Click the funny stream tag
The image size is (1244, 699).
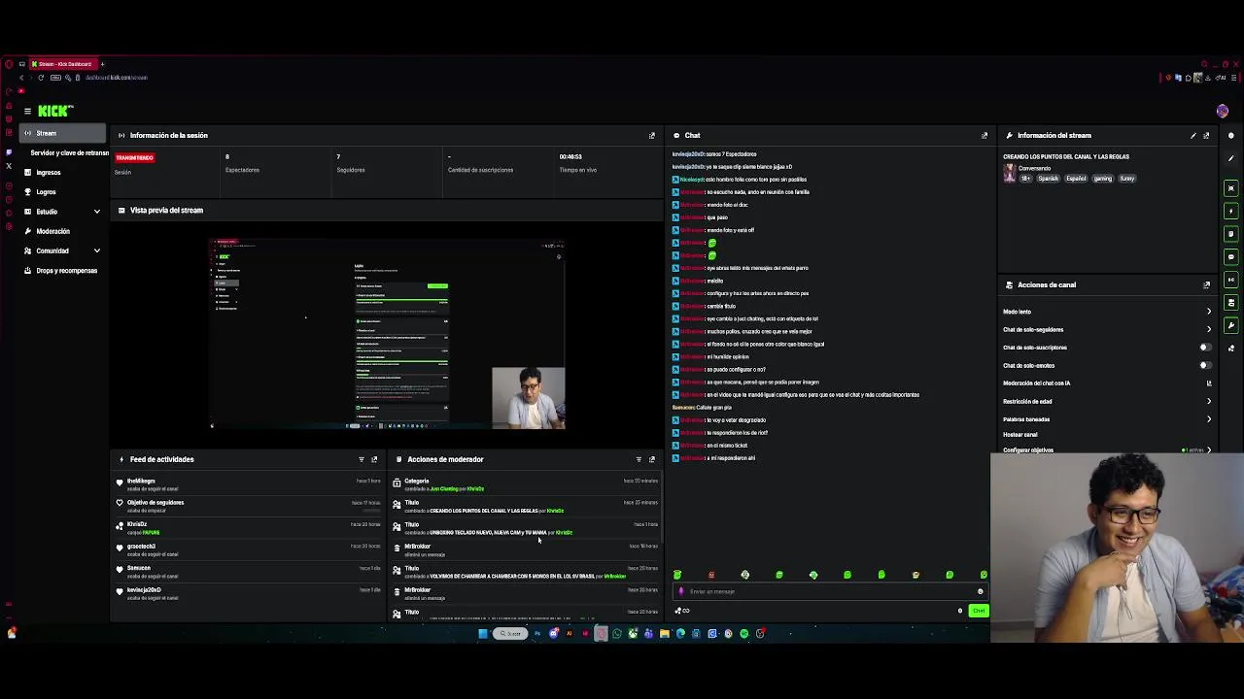coord(1126,179)
